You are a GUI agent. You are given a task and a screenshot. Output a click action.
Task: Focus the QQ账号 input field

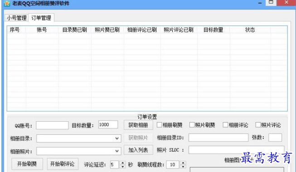pos(52,125)
